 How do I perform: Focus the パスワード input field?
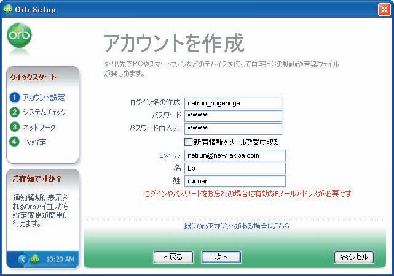pyautogui.click(x=233, y=116)
